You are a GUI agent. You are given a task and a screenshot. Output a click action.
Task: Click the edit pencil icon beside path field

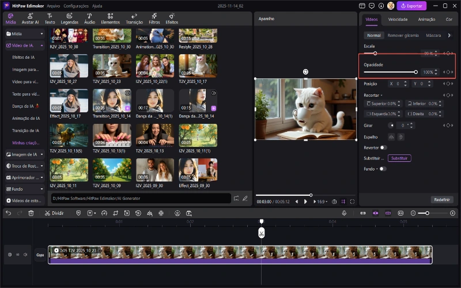pos(245,198)
